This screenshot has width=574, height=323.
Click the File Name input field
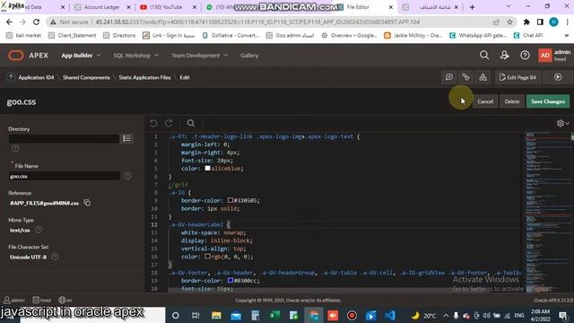(x=64, y=176)
